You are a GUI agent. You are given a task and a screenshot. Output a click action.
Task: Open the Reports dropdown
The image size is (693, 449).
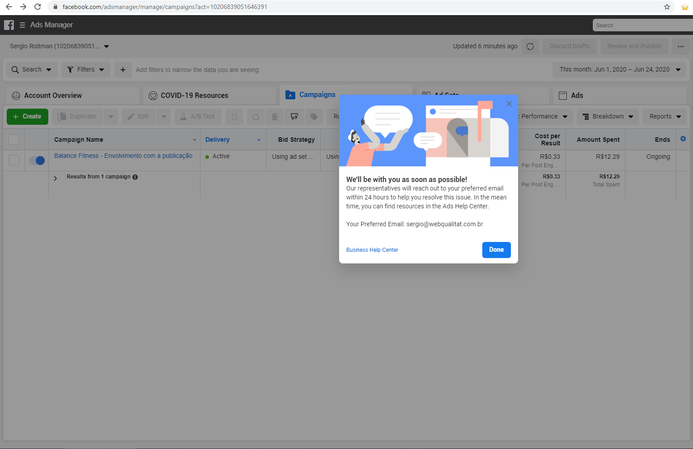coord(665,117)
